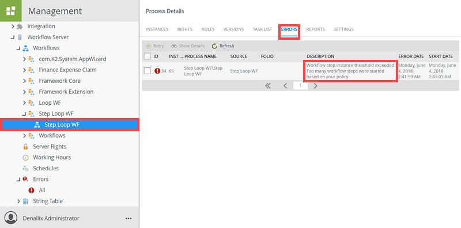The image size is (461, 228).
Task: Click the Retry play icon
Action: tap(149, 46)
